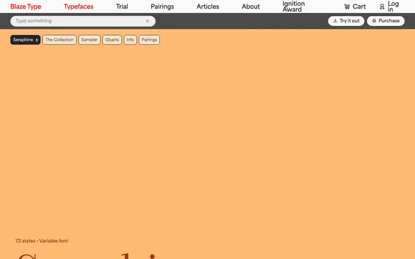Click the shopping cart icon
The image size is (415, 259).
tap(347, 6)
